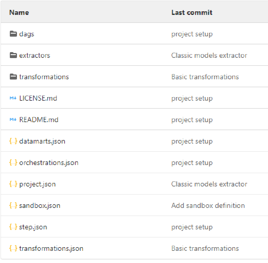Open the dags folder

[27, 34]
